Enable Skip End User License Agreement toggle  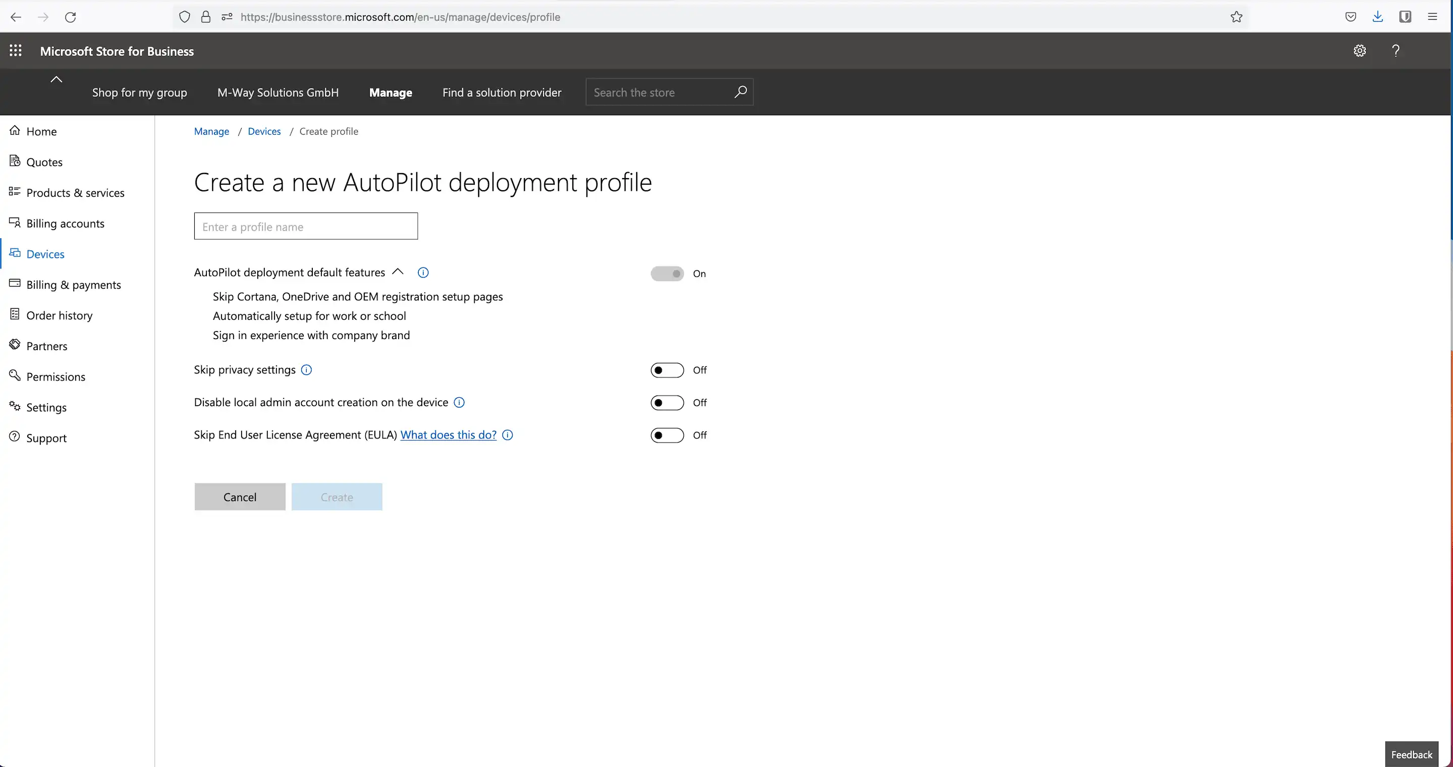tap(667, 435)
